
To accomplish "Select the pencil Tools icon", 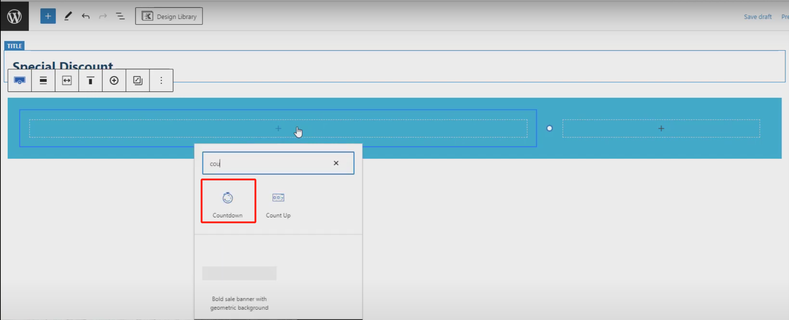I will pyautogui.click(x=68, y=16).
